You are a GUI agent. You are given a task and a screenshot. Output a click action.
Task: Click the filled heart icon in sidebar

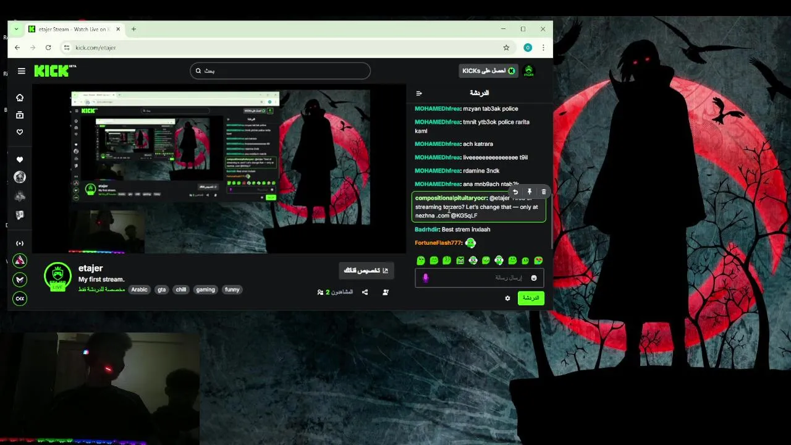click(x=20, y=159)
